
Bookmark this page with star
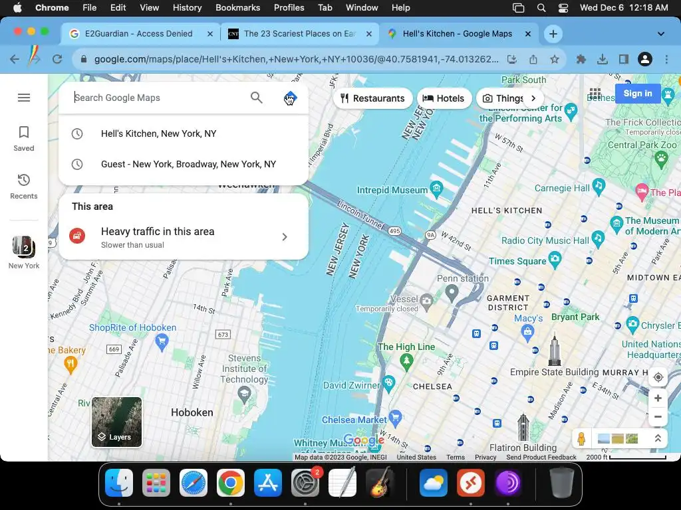coord(554,59)
